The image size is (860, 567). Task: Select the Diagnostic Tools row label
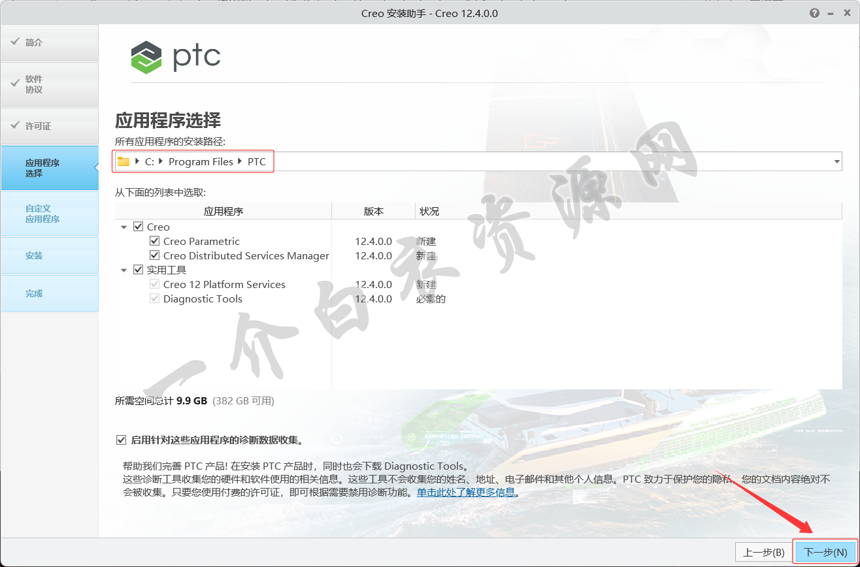pos(203,299)
